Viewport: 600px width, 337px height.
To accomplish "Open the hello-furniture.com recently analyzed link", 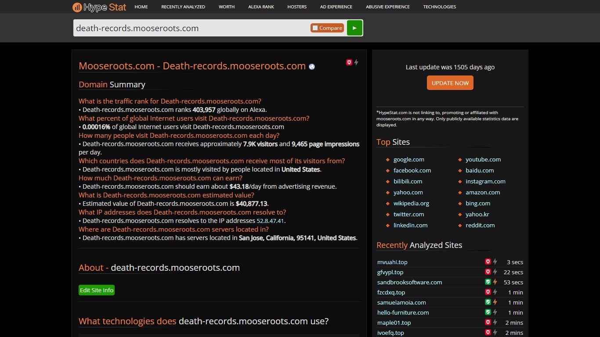I will 403,312.
